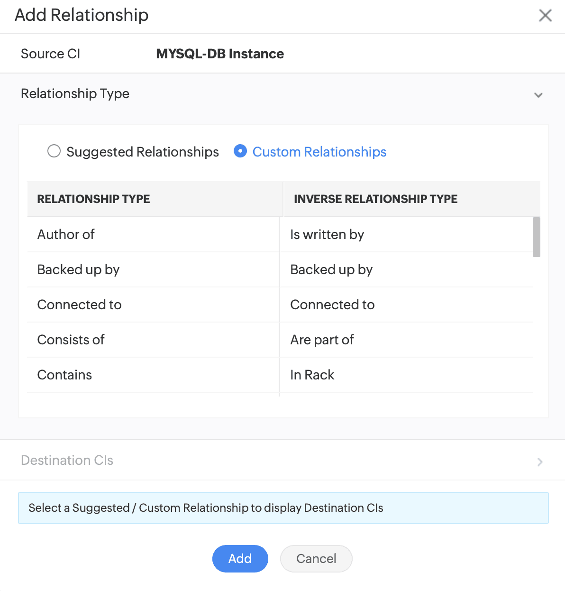Click the 'Is written by' inverse cell
Viewport: 565px width, 591px height.
pos(327,234)
